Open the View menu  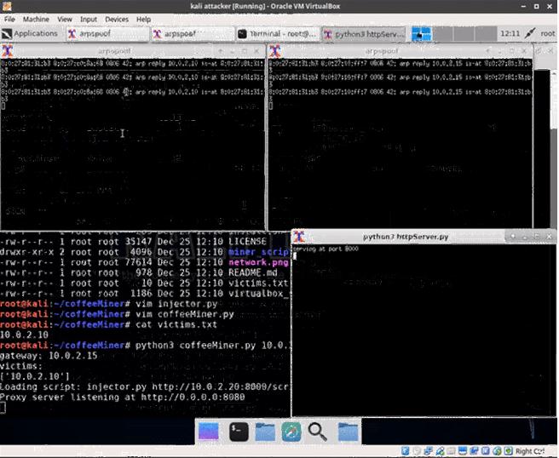pyautogui.click(x=65, y=20)
